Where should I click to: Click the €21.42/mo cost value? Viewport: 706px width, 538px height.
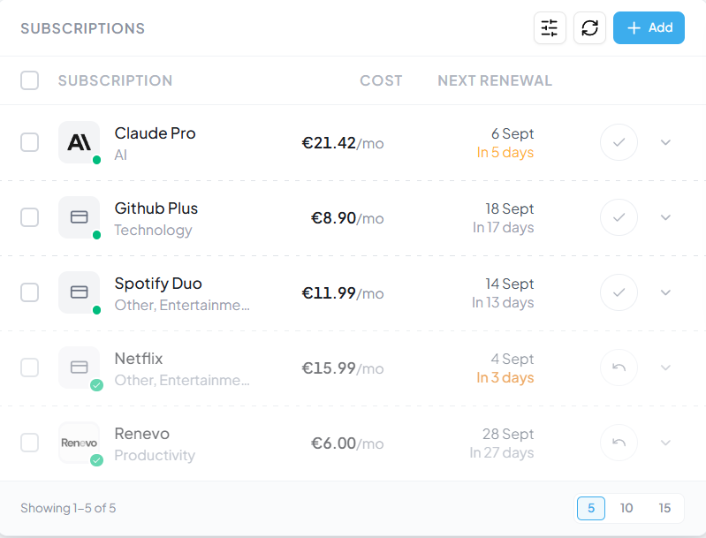coord(343,143)
